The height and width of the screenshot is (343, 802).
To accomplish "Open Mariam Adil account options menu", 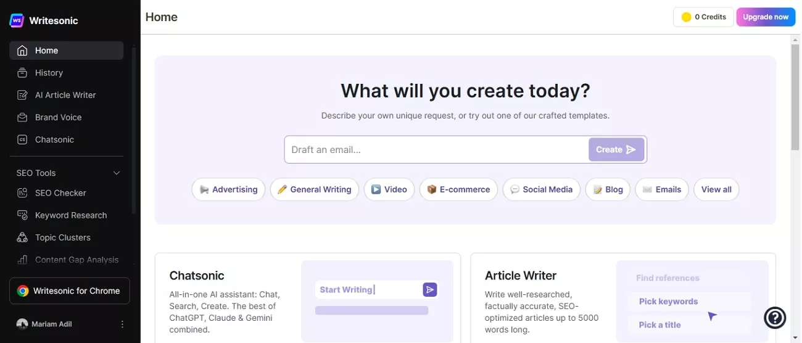I will (122, 324).
